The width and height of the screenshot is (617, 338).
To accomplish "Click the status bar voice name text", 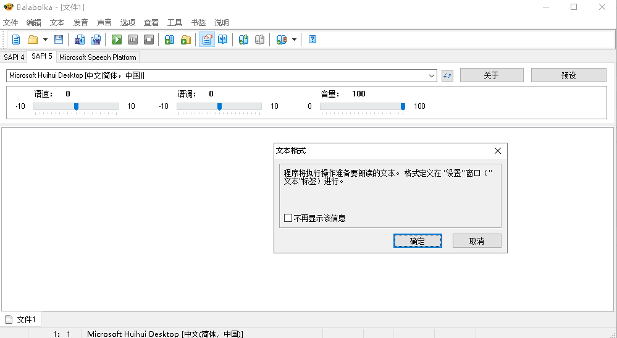I will (x=166, y=334).
